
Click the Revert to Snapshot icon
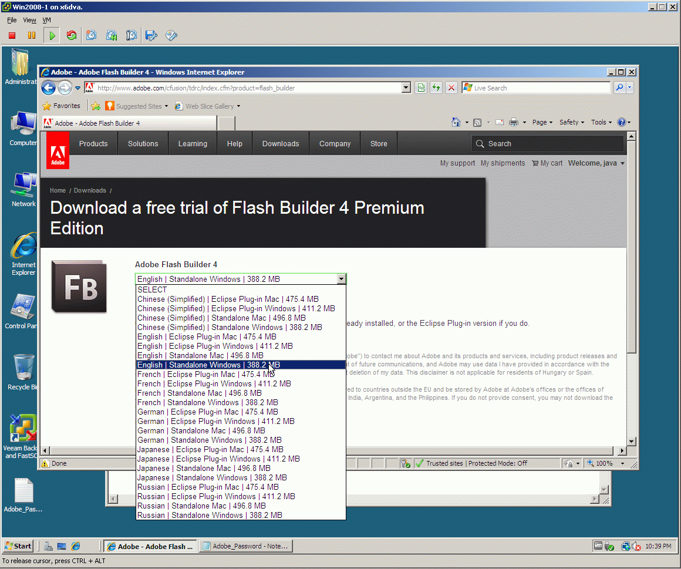112,36
